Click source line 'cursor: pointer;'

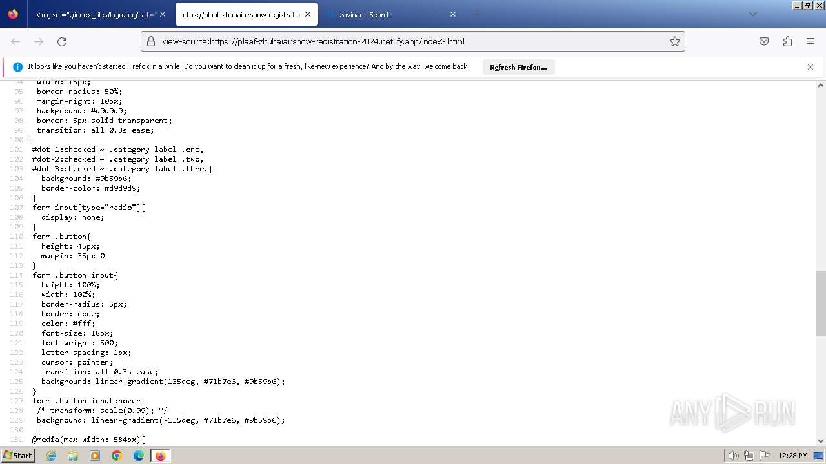pos(77,362)
